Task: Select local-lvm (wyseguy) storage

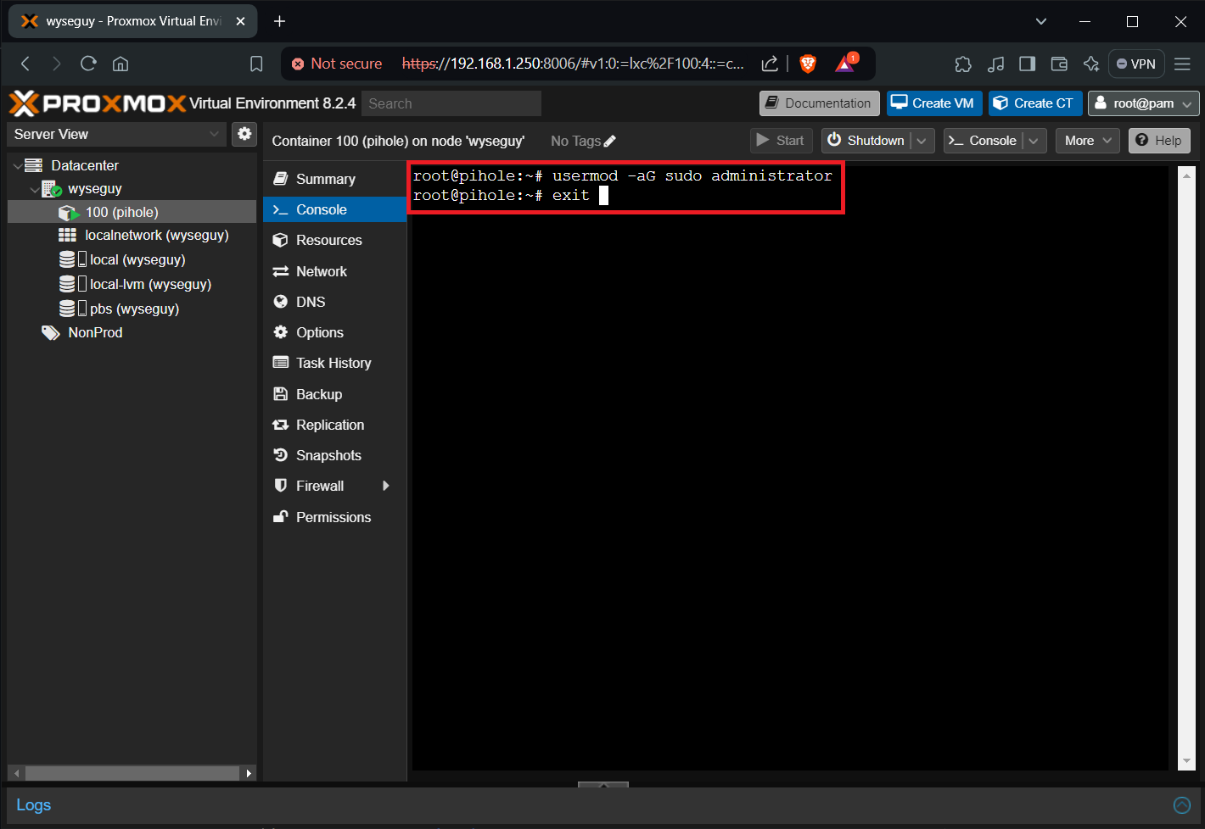Action: pyautogui.click(x=150, y=284)
